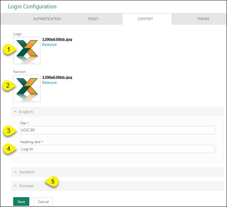Viewport: 227px width, 207px height.
Task: Go to the Themes tab
Action: coord(203,19)
